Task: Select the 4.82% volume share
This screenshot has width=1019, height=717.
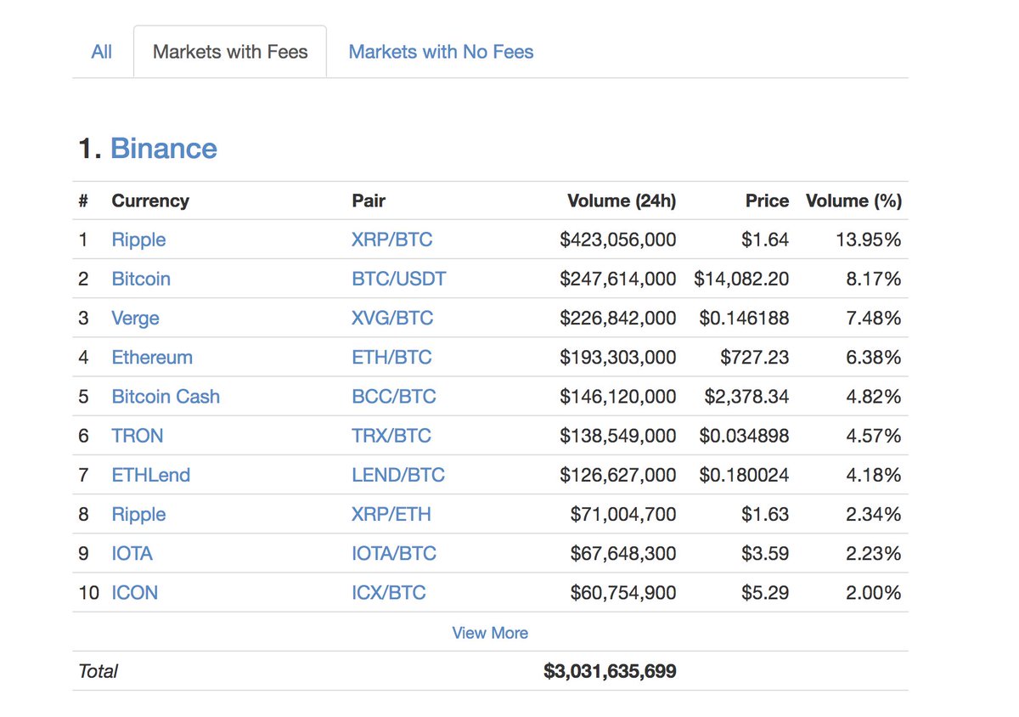Action: pos(873,397)
